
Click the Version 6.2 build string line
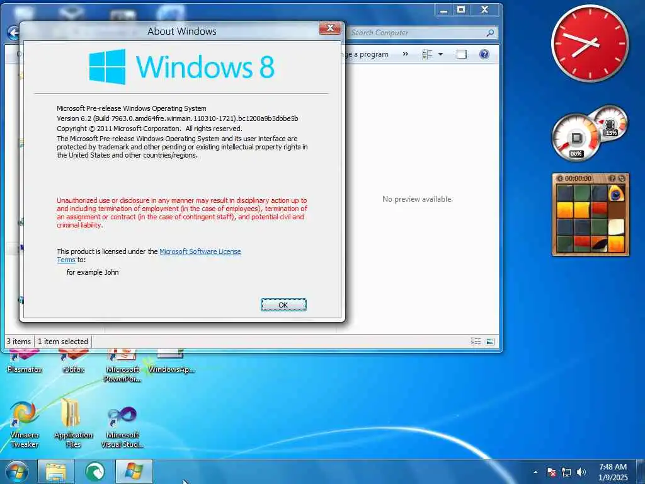[177, 118]
